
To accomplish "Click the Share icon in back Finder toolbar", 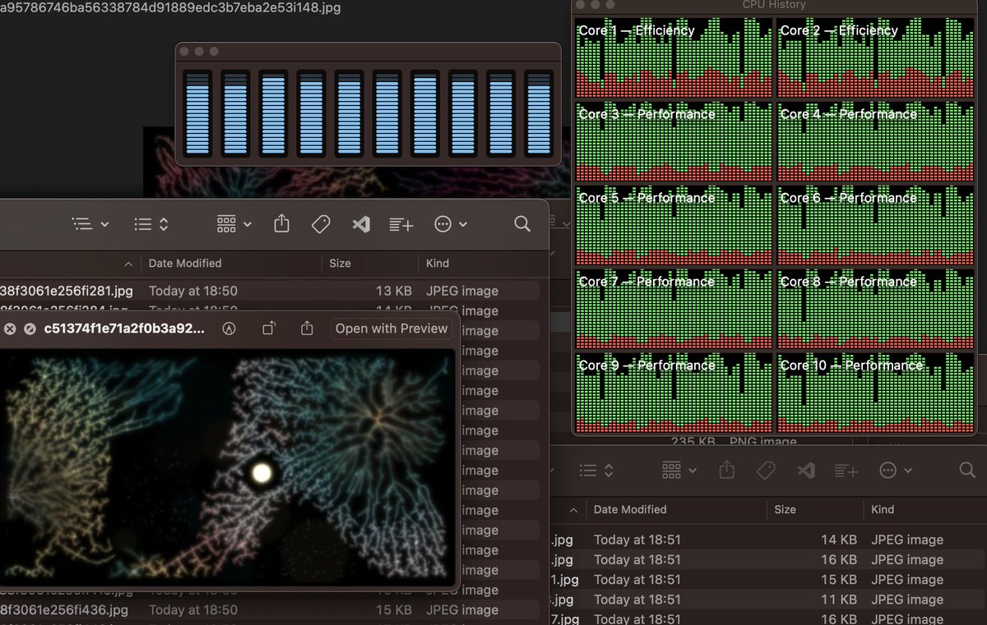I will (726, 470).
